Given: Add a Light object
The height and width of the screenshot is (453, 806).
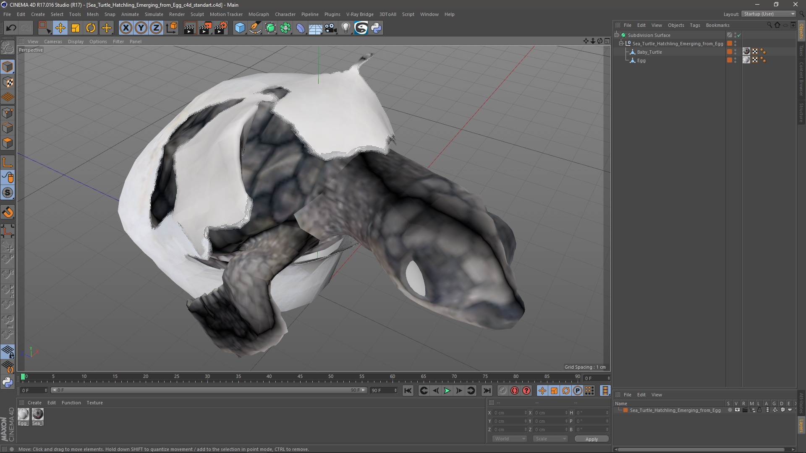Looking at the screenshot, I should pyautogui.click(x=345, y=28).
